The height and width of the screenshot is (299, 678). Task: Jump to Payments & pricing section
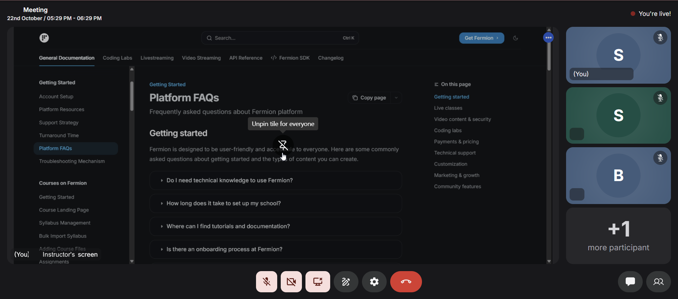[456, 142]
